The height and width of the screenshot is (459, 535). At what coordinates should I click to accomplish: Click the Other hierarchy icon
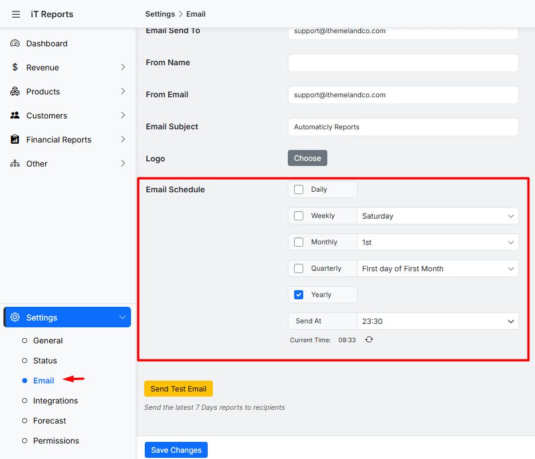click(15, 164)
